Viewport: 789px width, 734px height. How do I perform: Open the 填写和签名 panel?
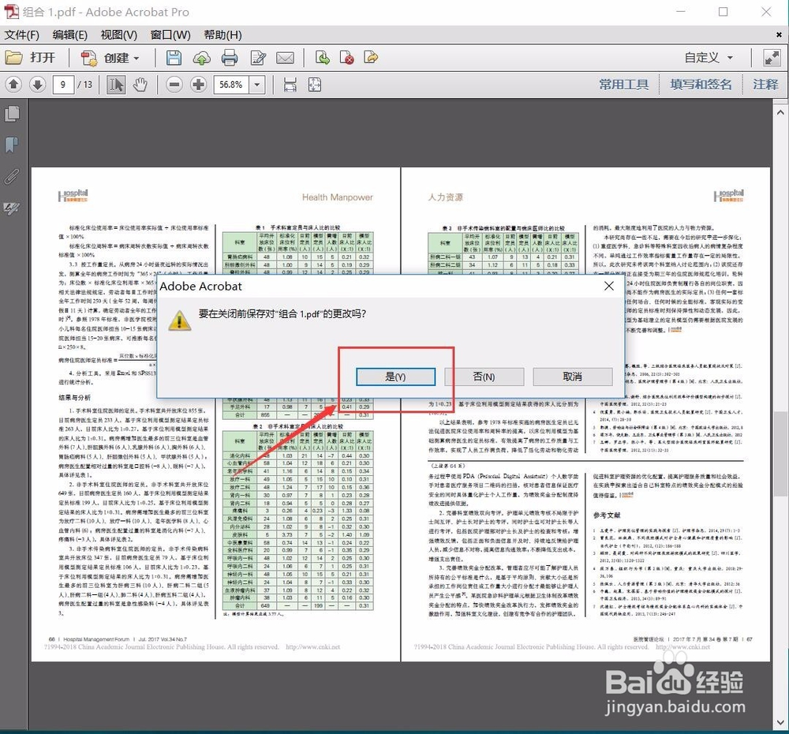tap(701, 84)
